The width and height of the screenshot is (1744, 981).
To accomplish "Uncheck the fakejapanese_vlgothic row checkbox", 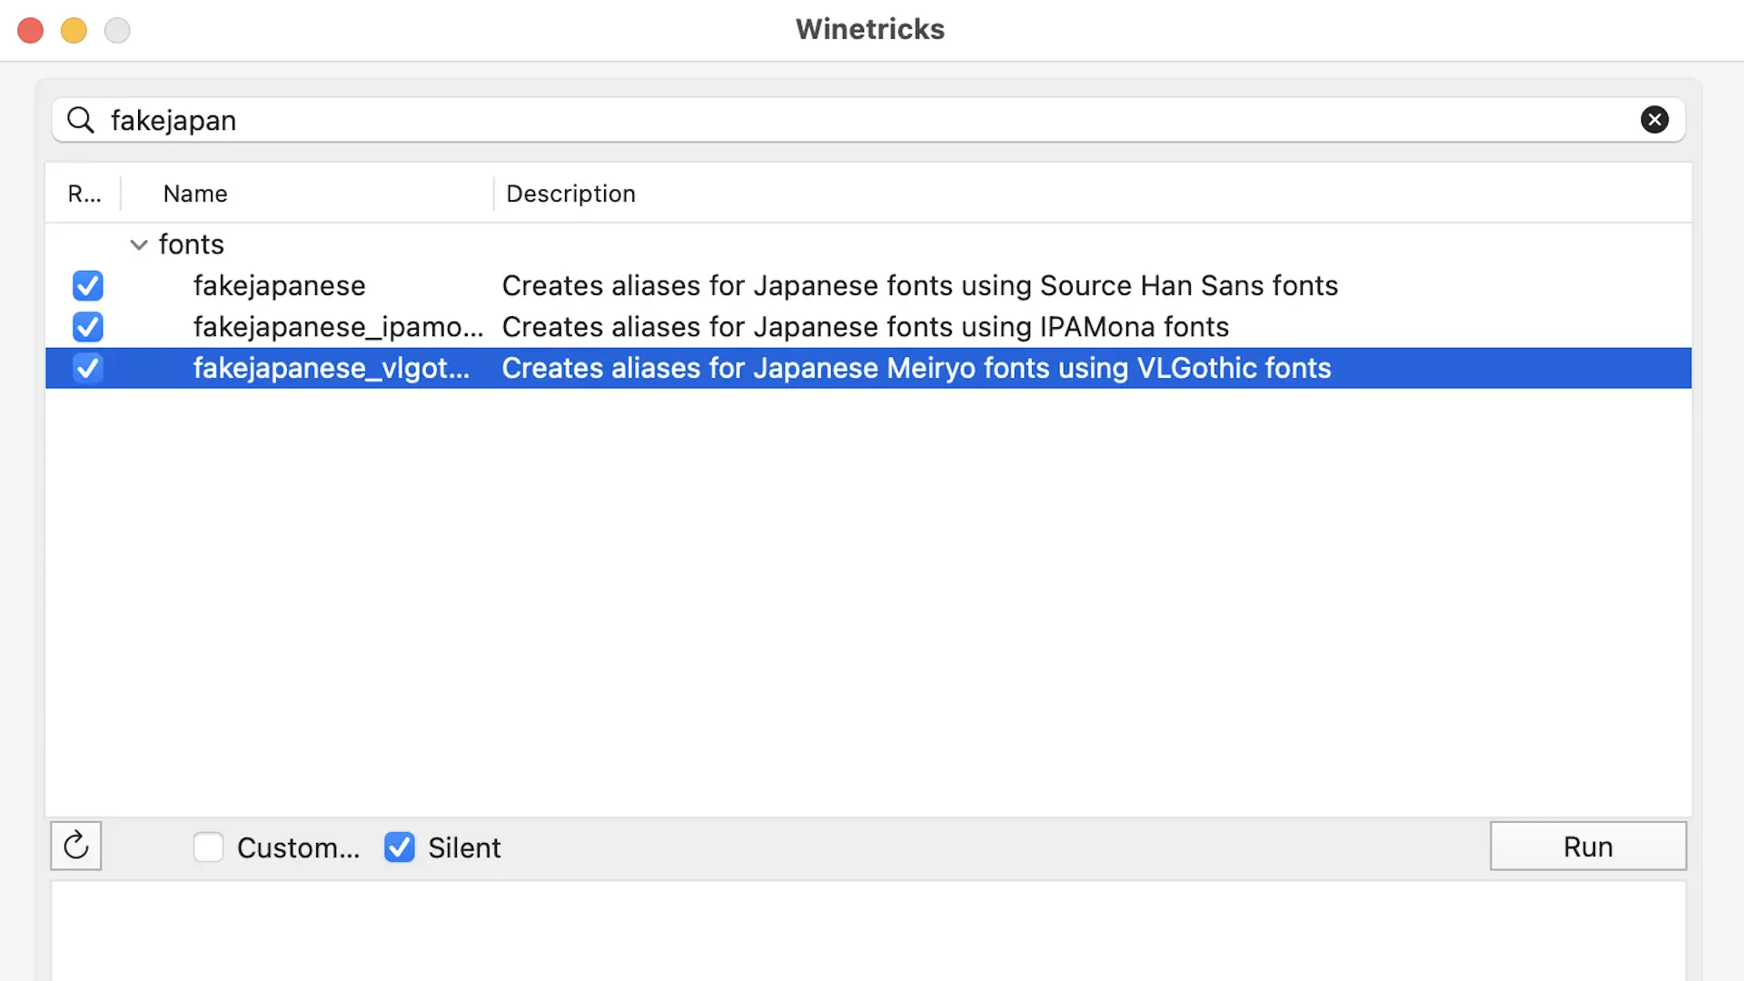I will point(88,368).
